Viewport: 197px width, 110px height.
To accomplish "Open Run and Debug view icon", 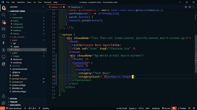I will pos(3,29).
